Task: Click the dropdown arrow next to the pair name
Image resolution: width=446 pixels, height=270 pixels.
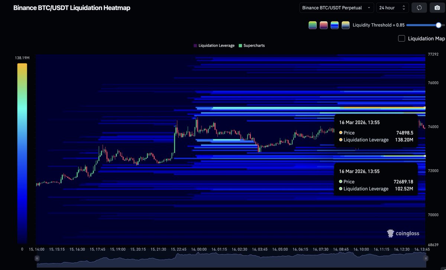Action: 369,7
